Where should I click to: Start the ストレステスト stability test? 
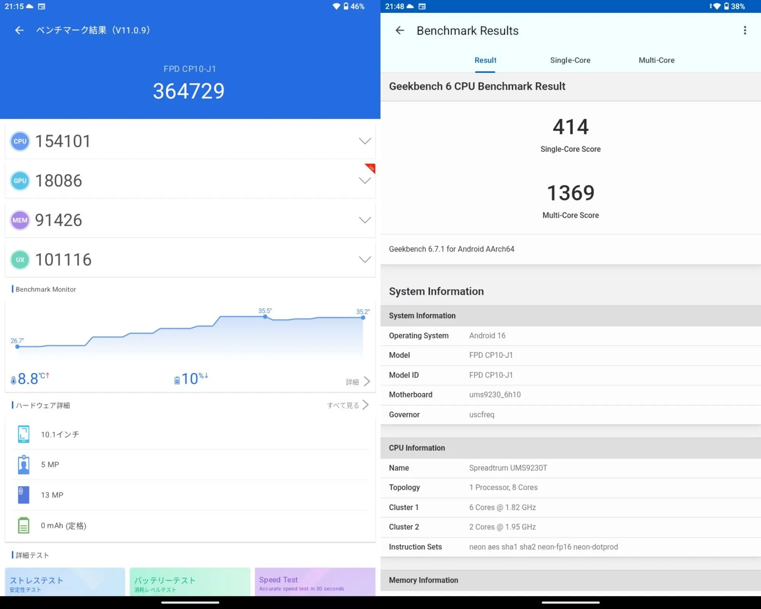click(65, 582)
